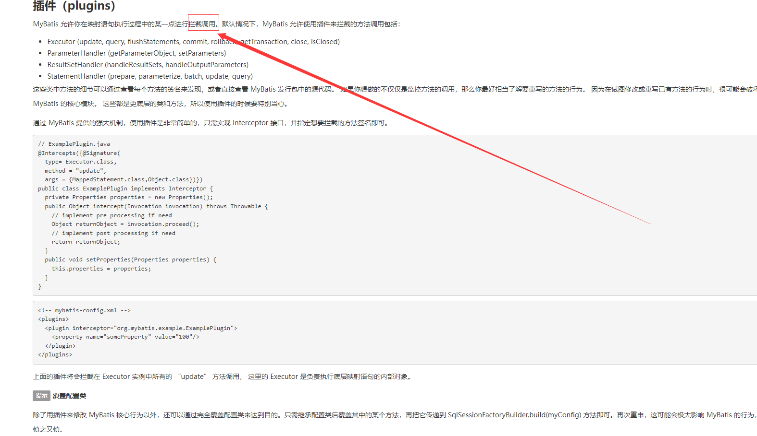Viewport: 757px width, 436px height.
Task: Click the 'args = {MappedStatement.class' code line
Action: coord(124,179)
